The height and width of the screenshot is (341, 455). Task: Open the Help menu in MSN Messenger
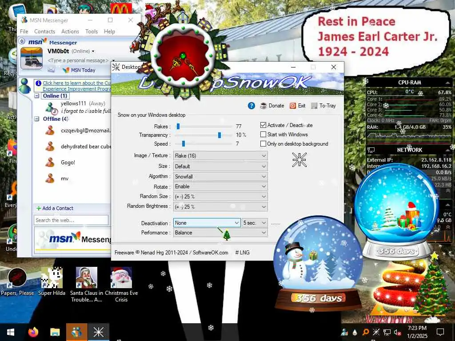point(109,32)
